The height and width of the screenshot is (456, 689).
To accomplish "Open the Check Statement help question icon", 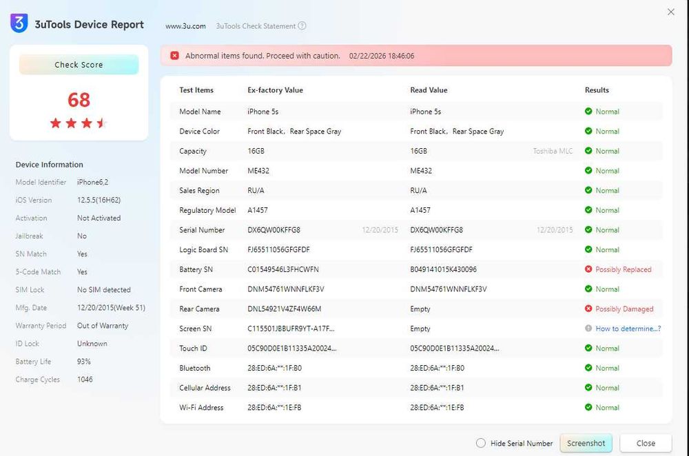I will coord(302,25).
